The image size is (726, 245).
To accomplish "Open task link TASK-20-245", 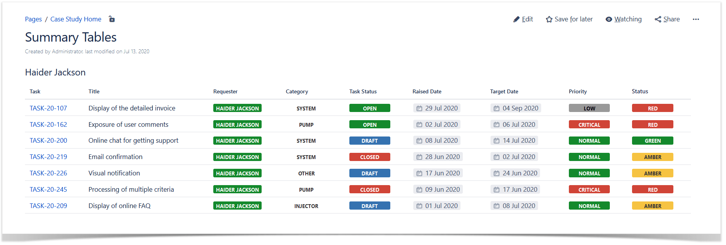I will pyautogui.click(x=48, y=189).
